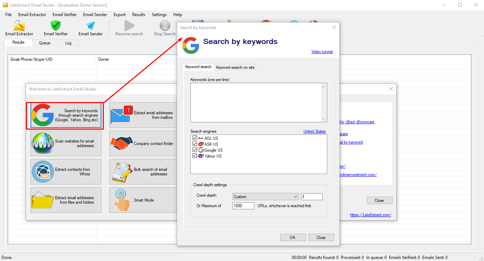Minimize the LetsExtract Email Studio window
The height and width of the screenshot is (261, 484).
pos(444,5)
